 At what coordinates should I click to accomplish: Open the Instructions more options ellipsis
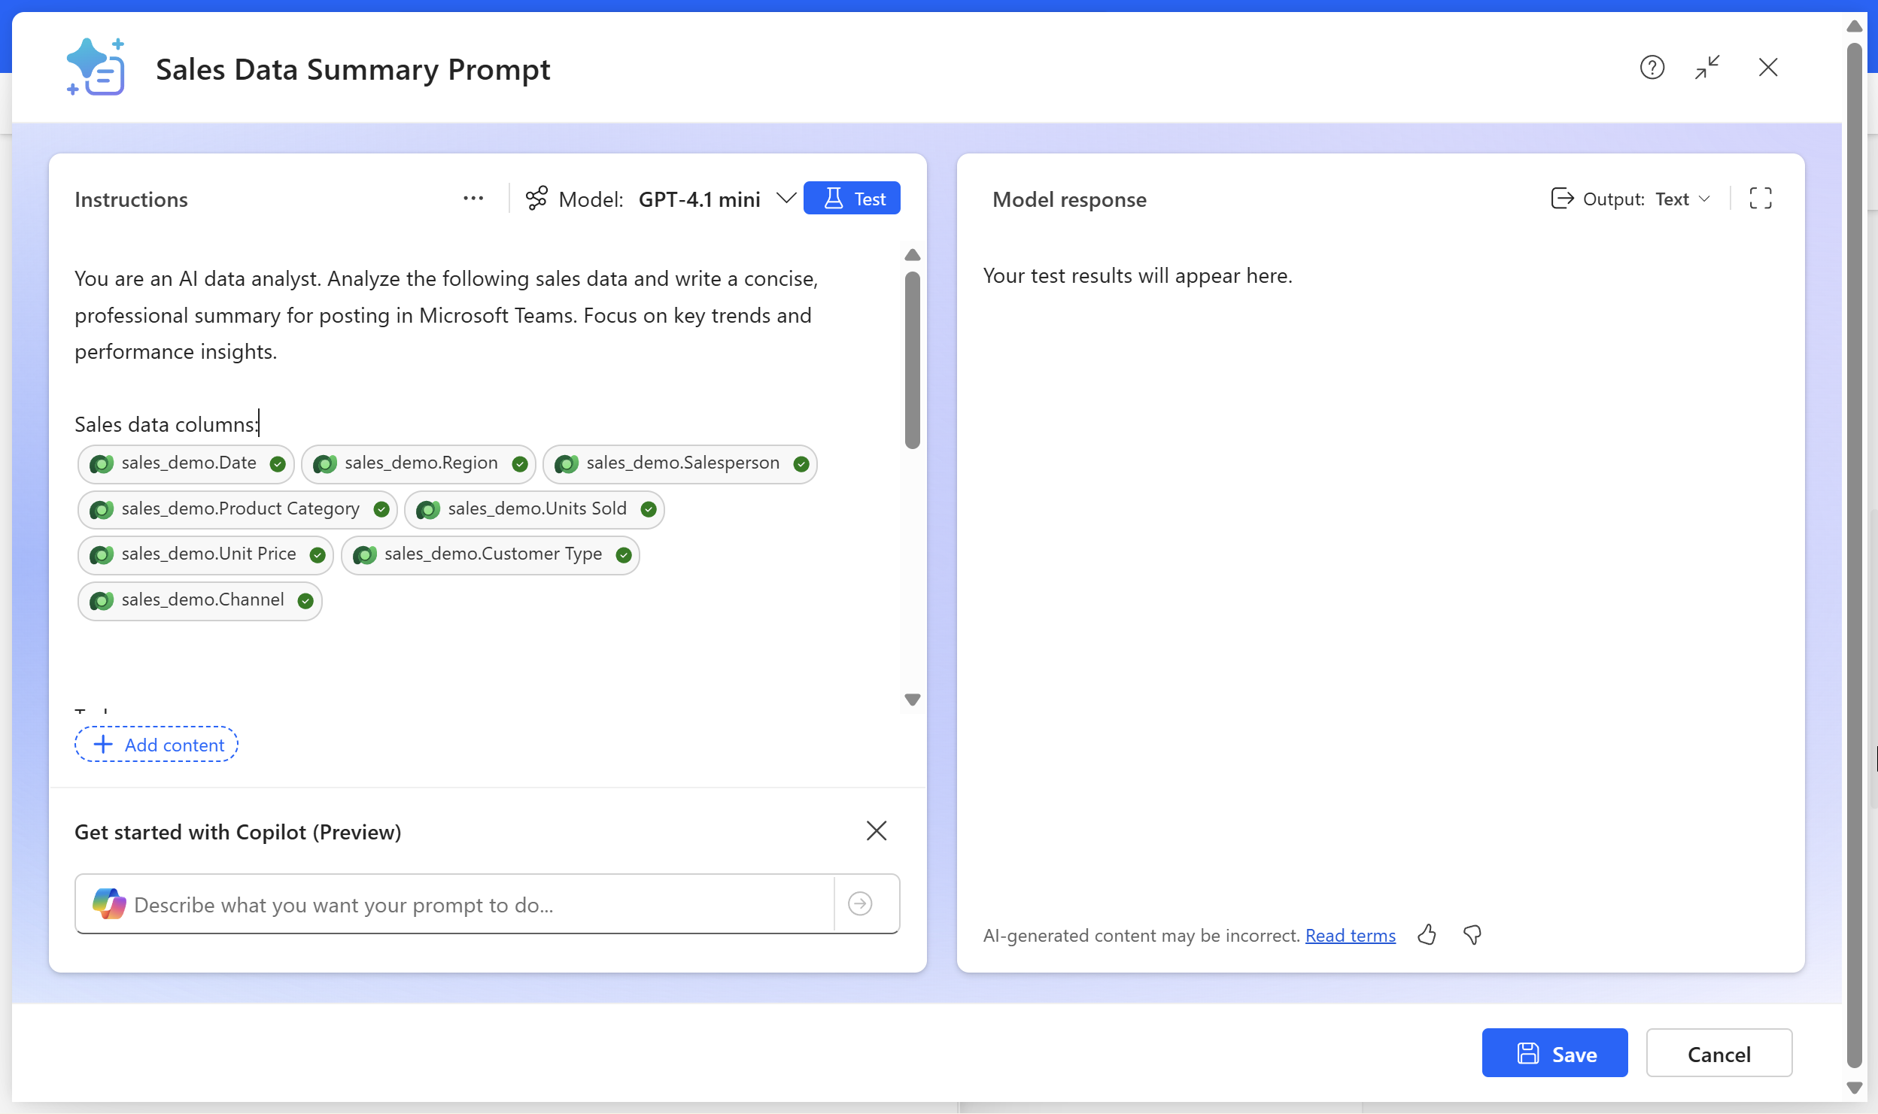click(x=473, y=199)
